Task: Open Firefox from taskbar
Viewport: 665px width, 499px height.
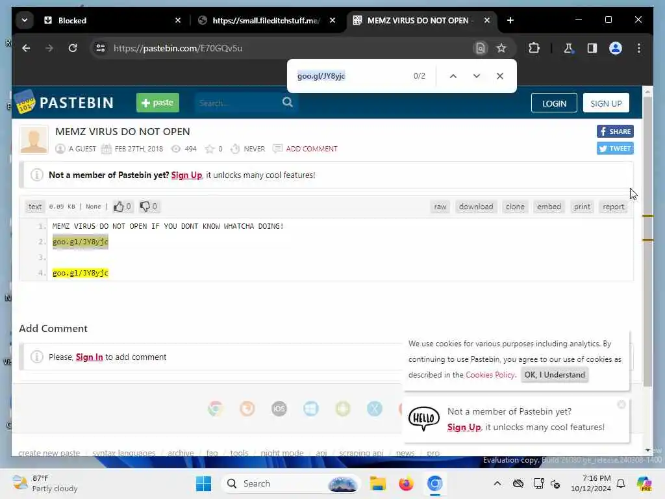Action: 406,483
